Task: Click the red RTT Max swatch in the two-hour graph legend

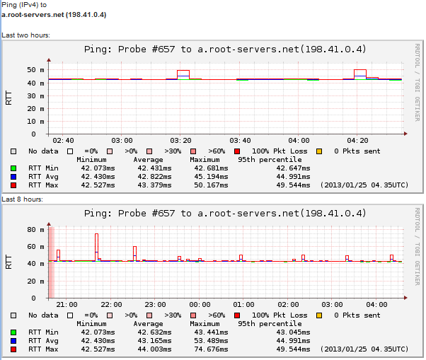Action: [x=13, y=185]
